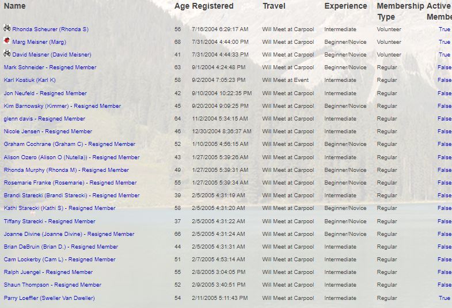Click the Experience column header

click(x=345, y=6)
